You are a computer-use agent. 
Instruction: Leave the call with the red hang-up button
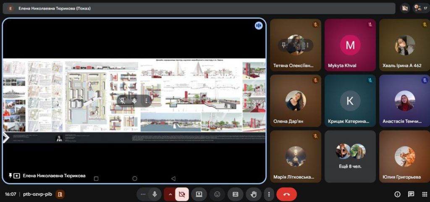286,194
